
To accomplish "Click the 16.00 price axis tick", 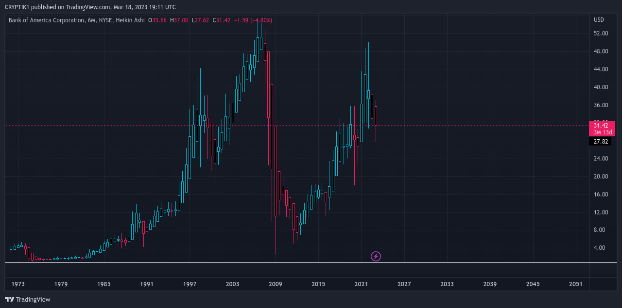I will click(x=601, y=195).
